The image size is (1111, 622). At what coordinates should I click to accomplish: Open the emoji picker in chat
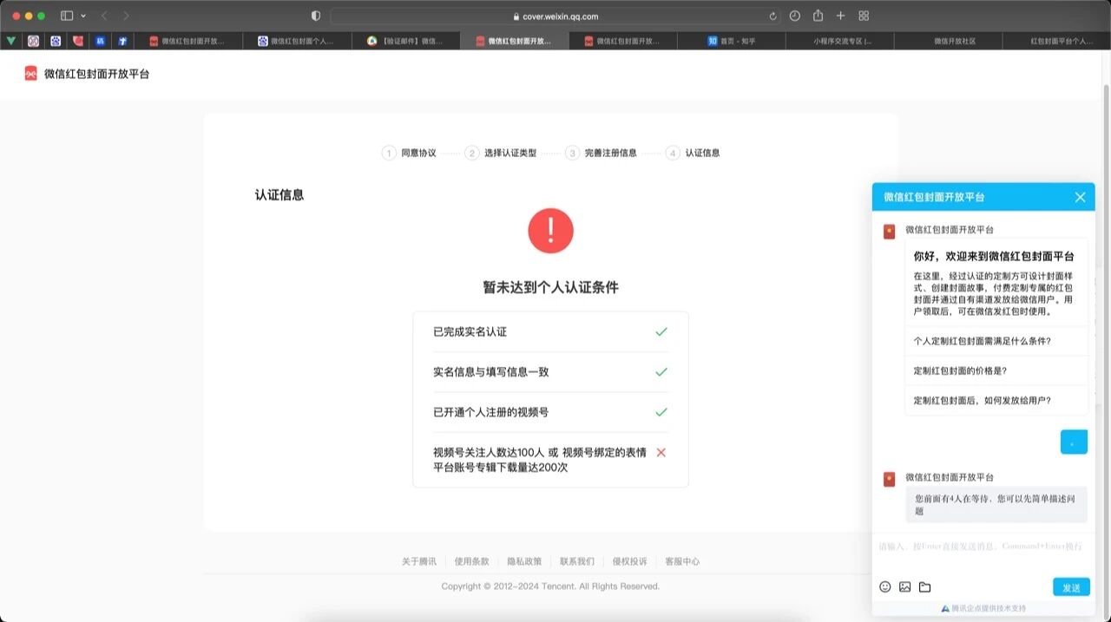click(885, 586)
